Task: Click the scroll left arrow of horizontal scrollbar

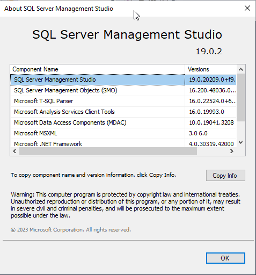Action: point(14,151)
